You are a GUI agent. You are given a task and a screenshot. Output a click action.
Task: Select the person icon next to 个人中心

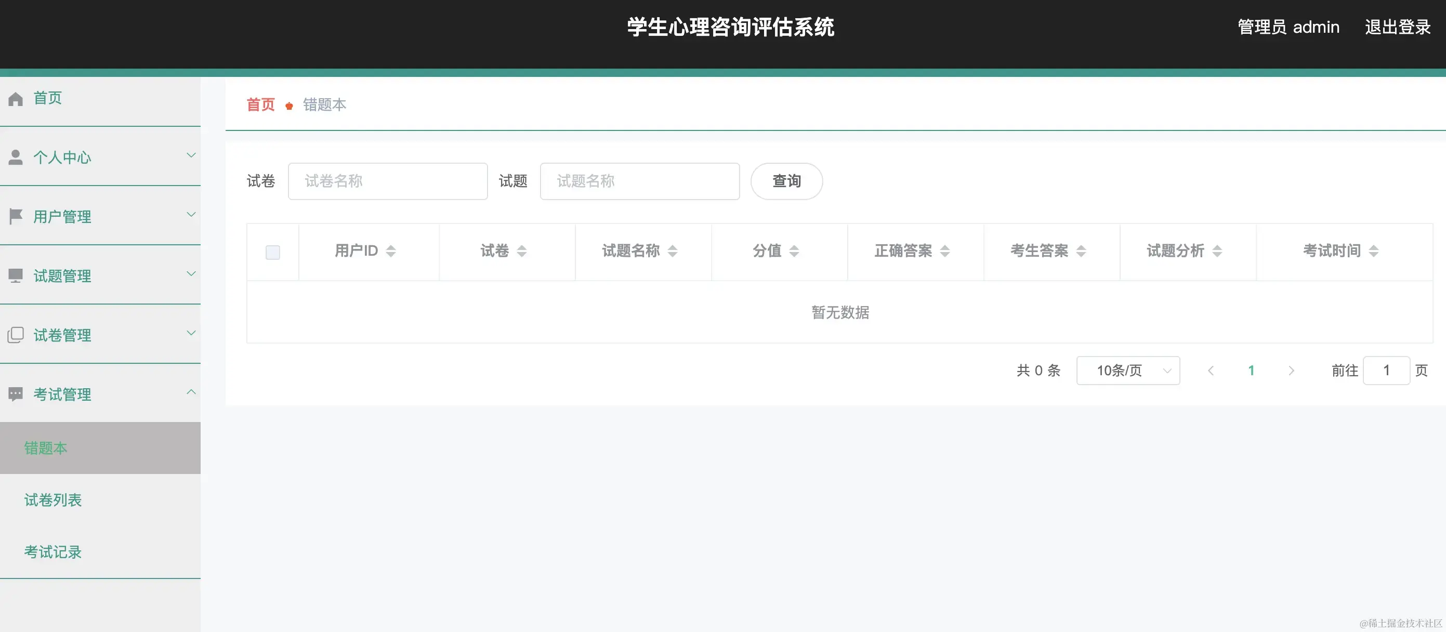click(15, 157)
